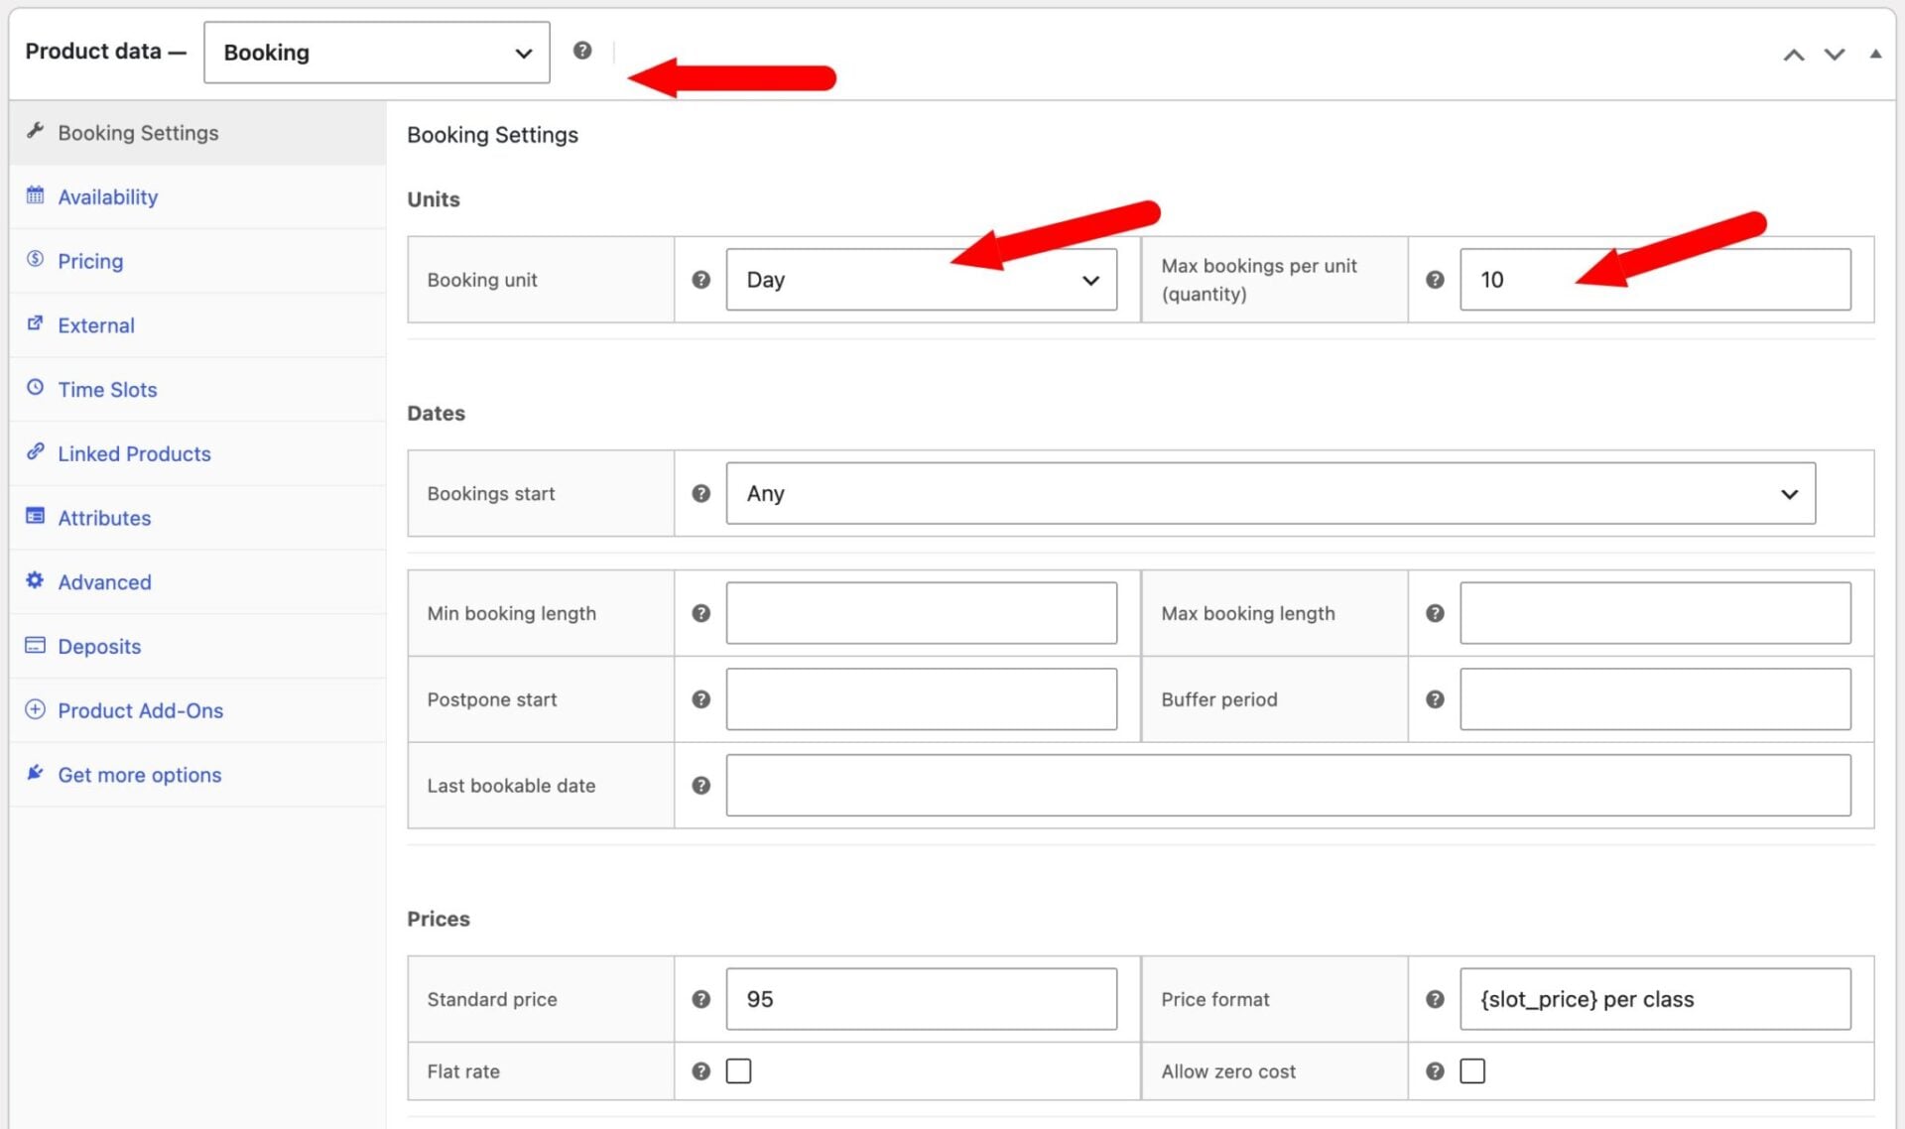Move the Product data panel up
1905x1129 pixels.
[1793, 55]
